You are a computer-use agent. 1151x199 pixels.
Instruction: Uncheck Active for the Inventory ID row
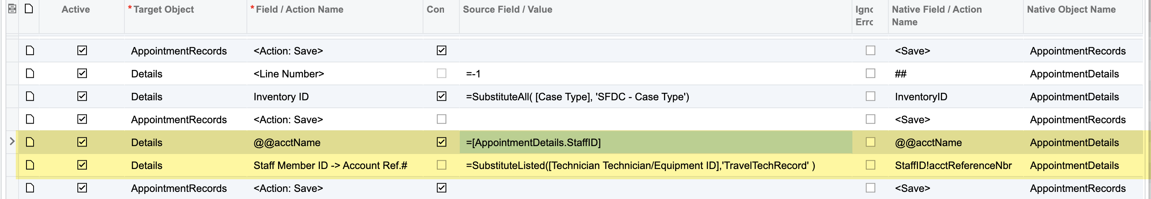tap(82, 96)
